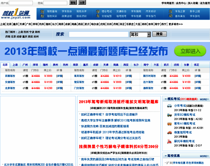The height and width of the screenshot is (166, 210).
Task: Open the 恢复驾照考试 link
Action: coord(183,133)
